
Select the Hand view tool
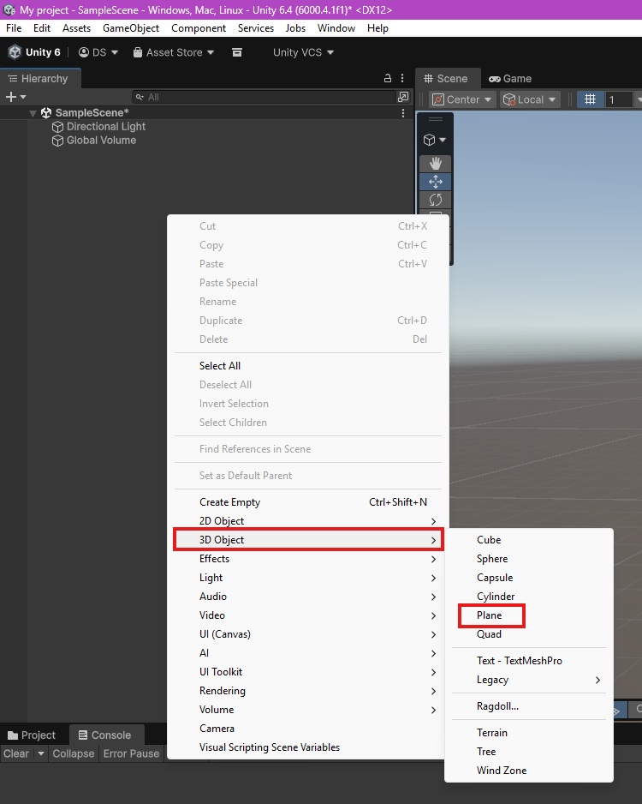click(x=435, y=164)
